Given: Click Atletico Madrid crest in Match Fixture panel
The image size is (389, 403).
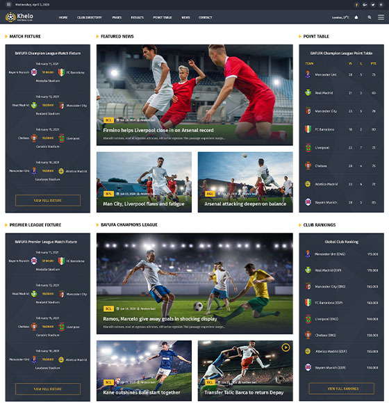Looking at the screenshot, I should [61, 171].
